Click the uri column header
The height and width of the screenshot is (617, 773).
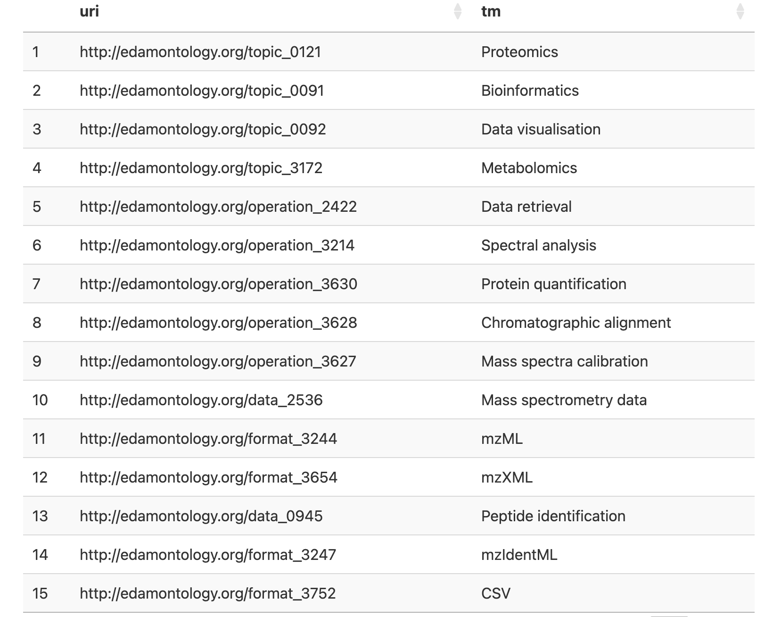90,12
